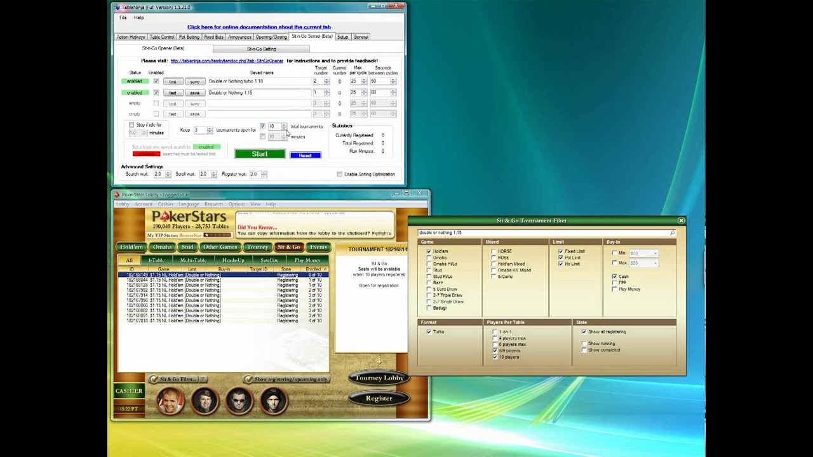The height and width of the screenshot is (457, 813).
Task: Click the Register wait stepper
Action: 263,174
